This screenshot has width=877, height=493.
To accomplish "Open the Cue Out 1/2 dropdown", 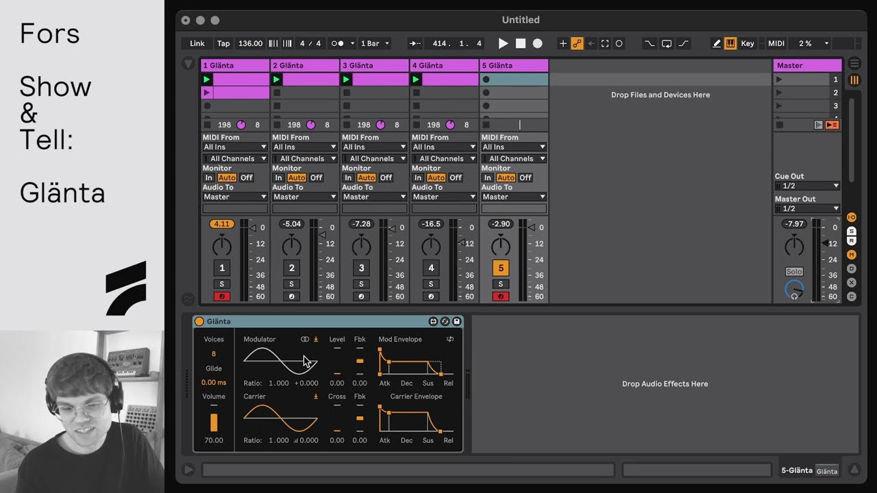I will click(807, 186).
